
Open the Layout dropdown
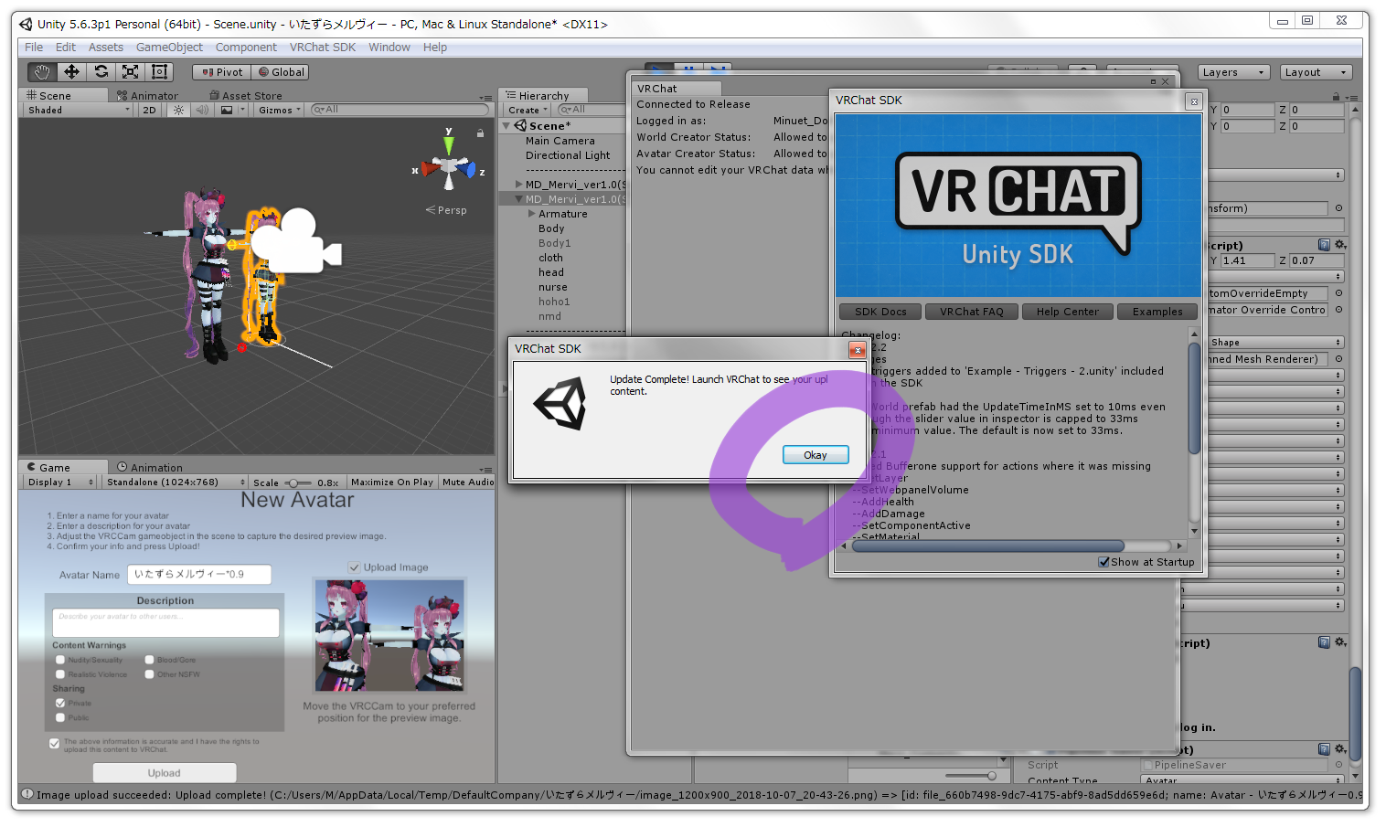(x=1316, y=72)
